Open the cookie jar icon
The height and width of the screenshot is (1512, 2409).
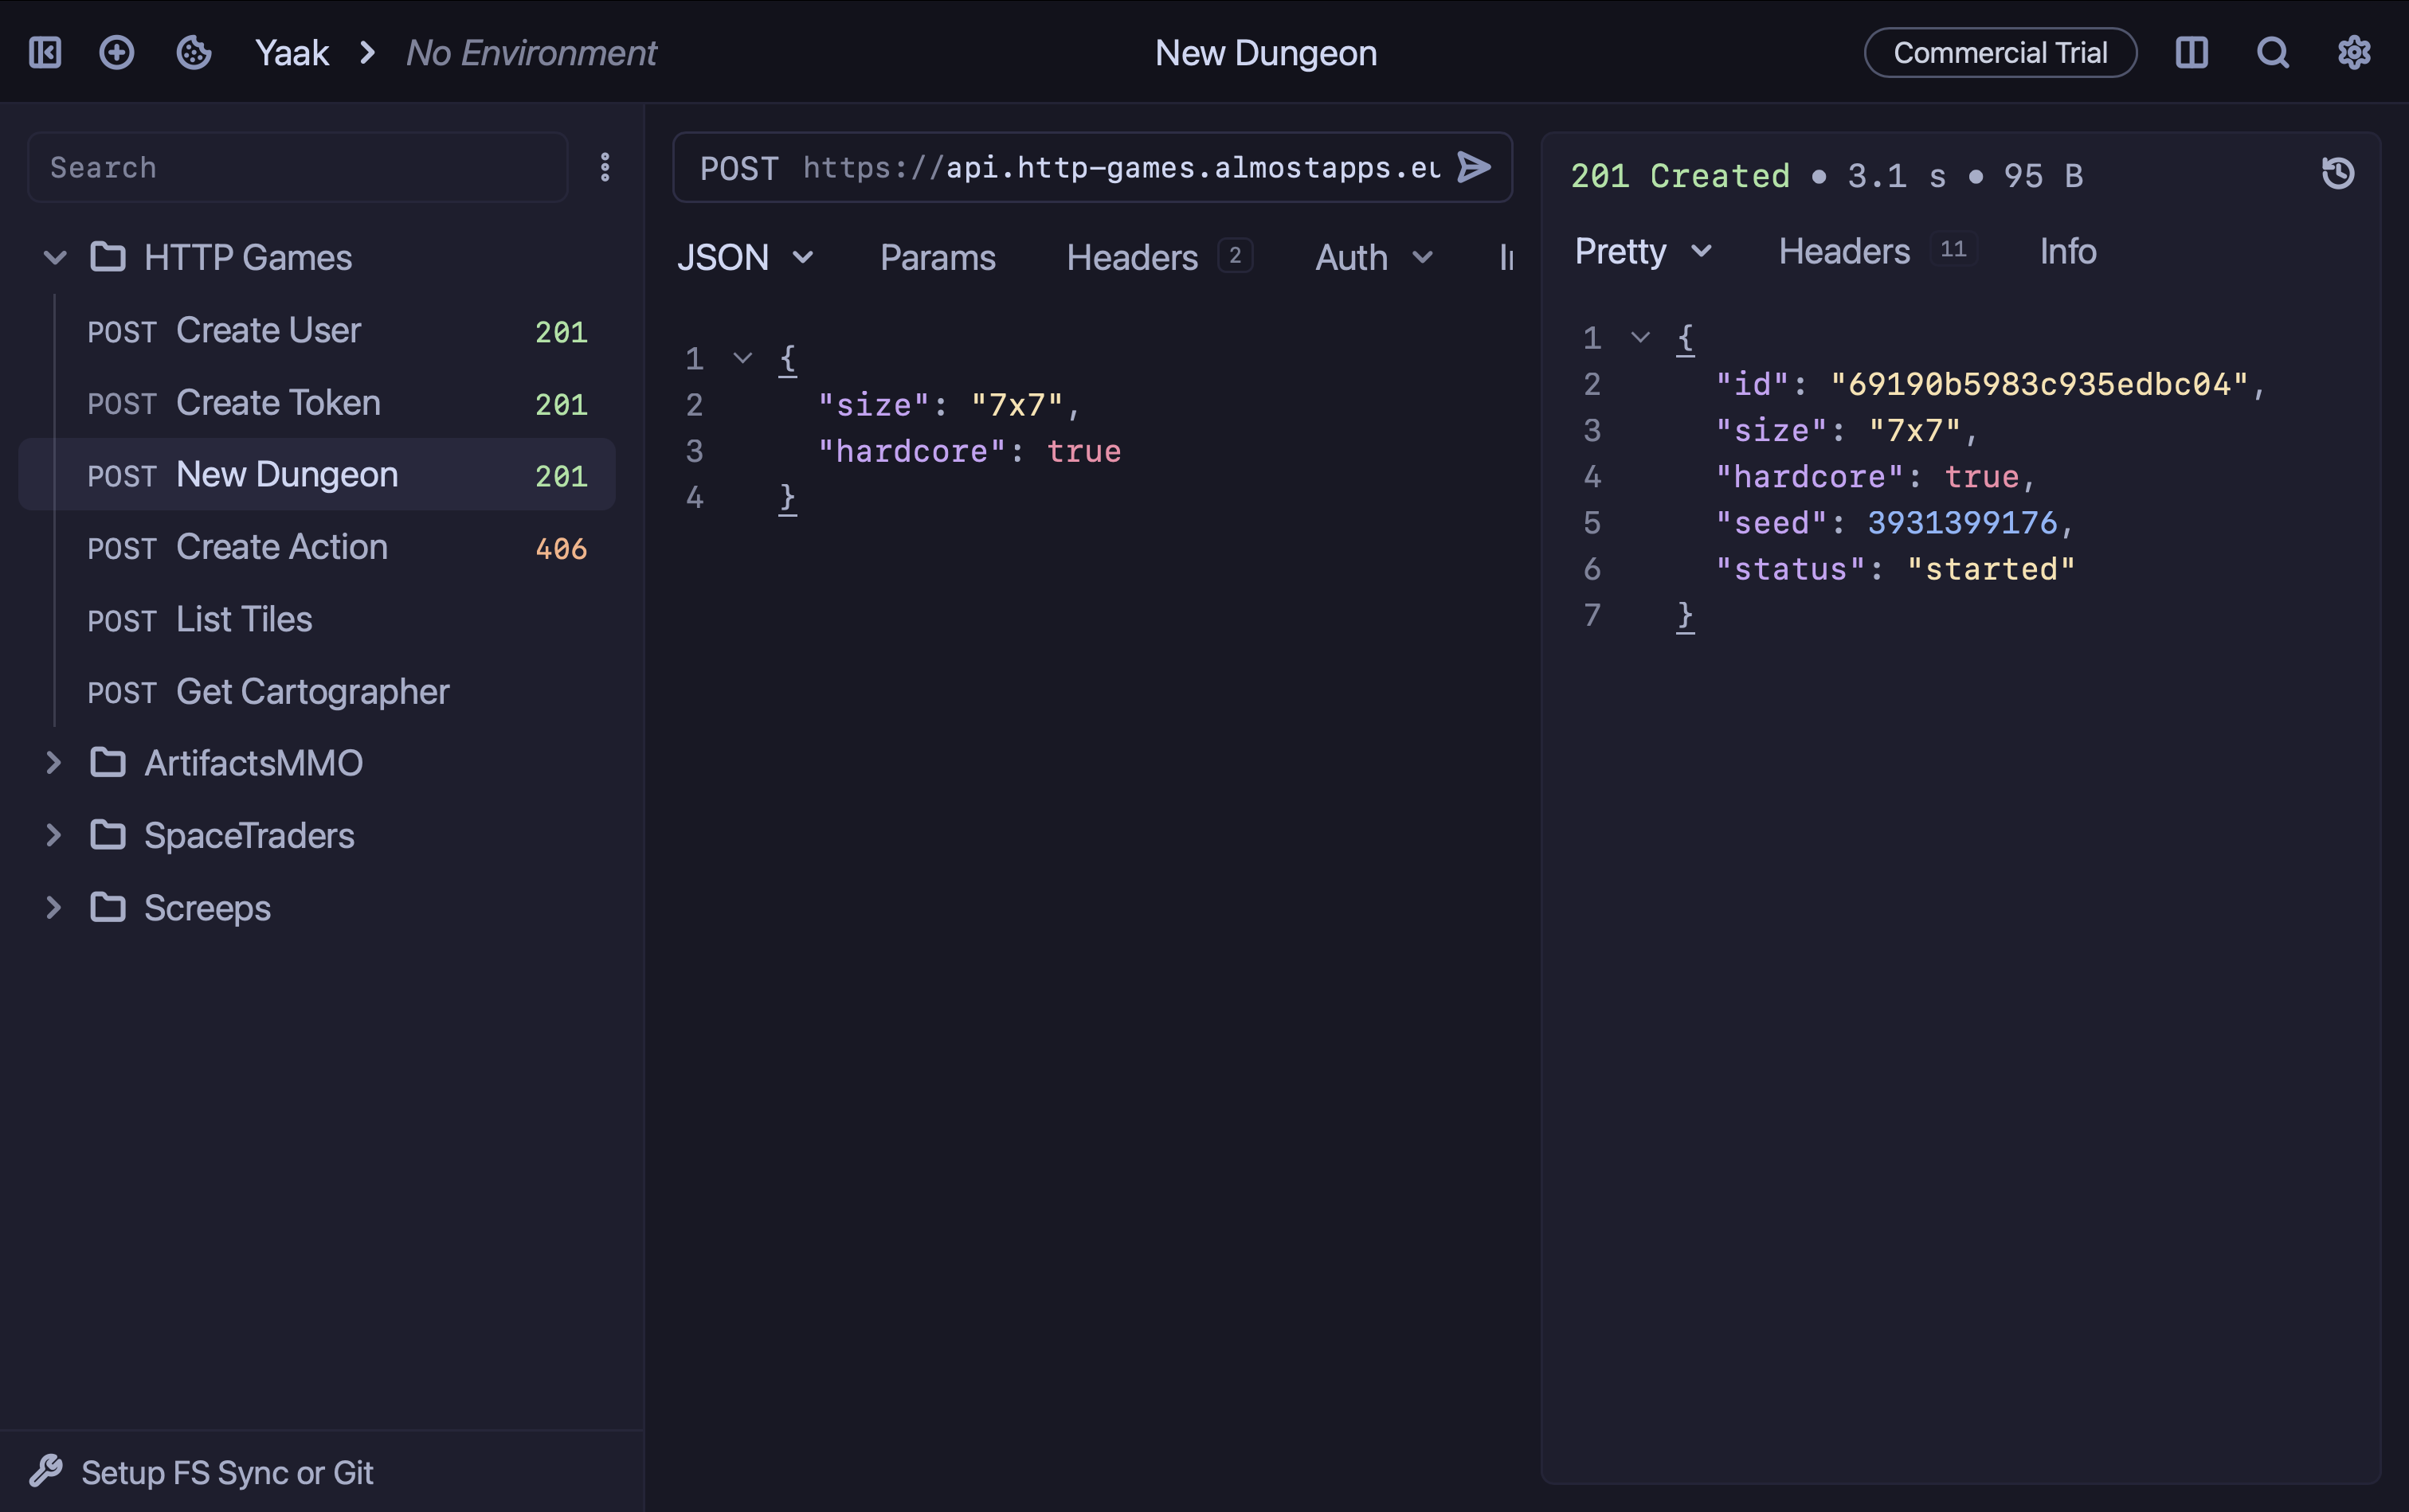pyautogui.click(x=193, y=53)
